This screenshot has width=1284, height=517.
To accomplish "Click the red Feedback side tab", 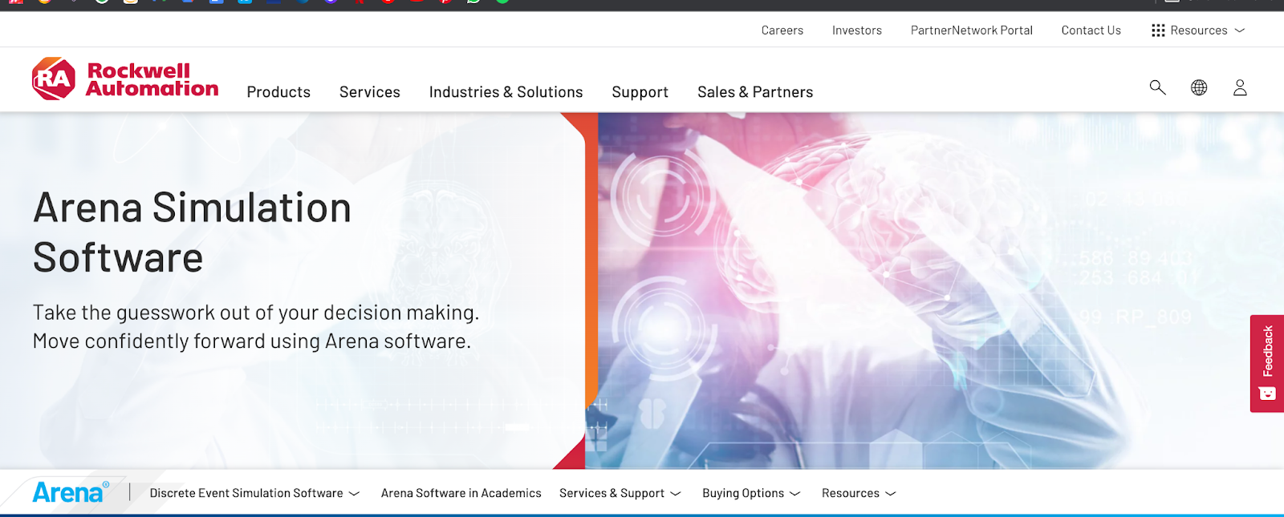I will [1267, 363].
